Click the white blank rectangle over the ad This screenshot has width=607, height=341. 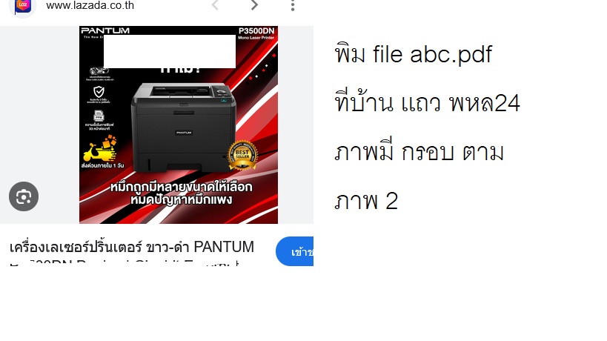170,51
